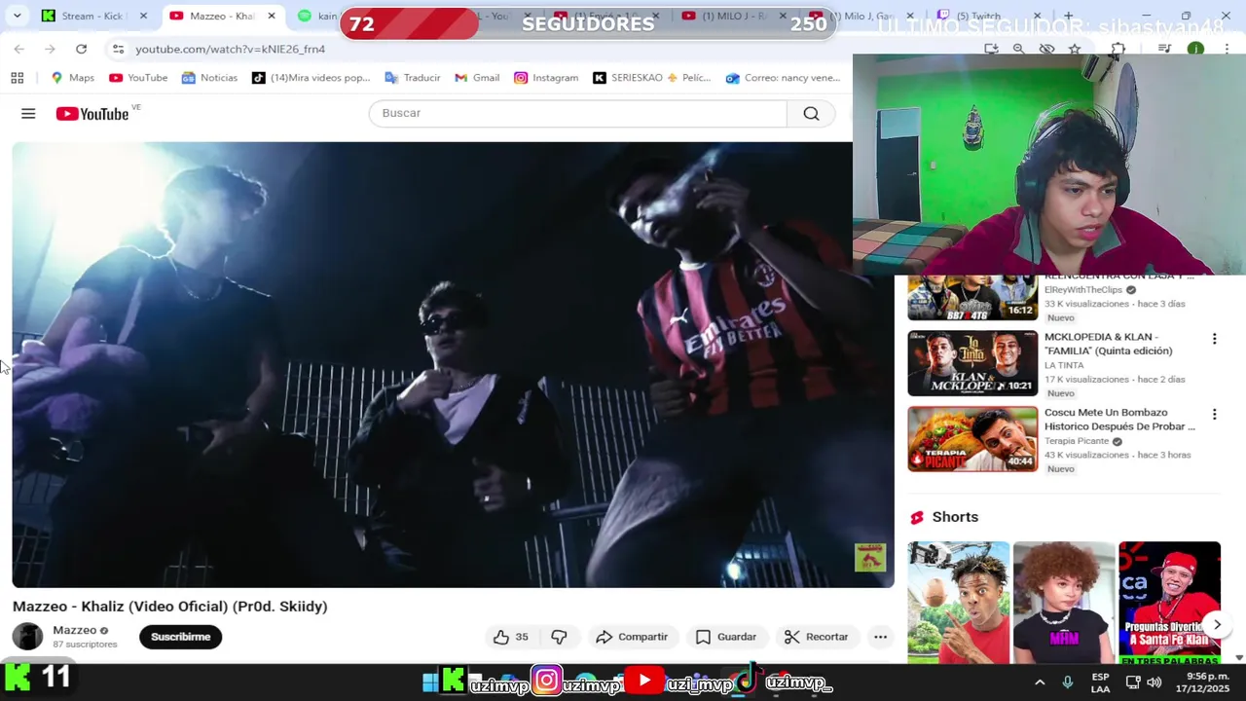Open the first Short with egg
Image resolution: width=1246 pixels, height=701 pixels.
959,603
